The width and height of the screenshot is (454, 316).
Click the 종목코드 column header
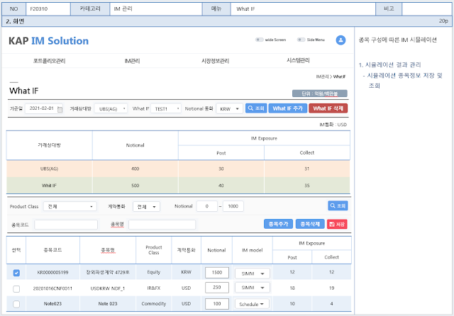tap(52, 250)
